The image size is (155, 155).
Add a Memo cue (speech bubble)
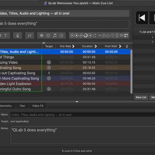tap(122, 36)
